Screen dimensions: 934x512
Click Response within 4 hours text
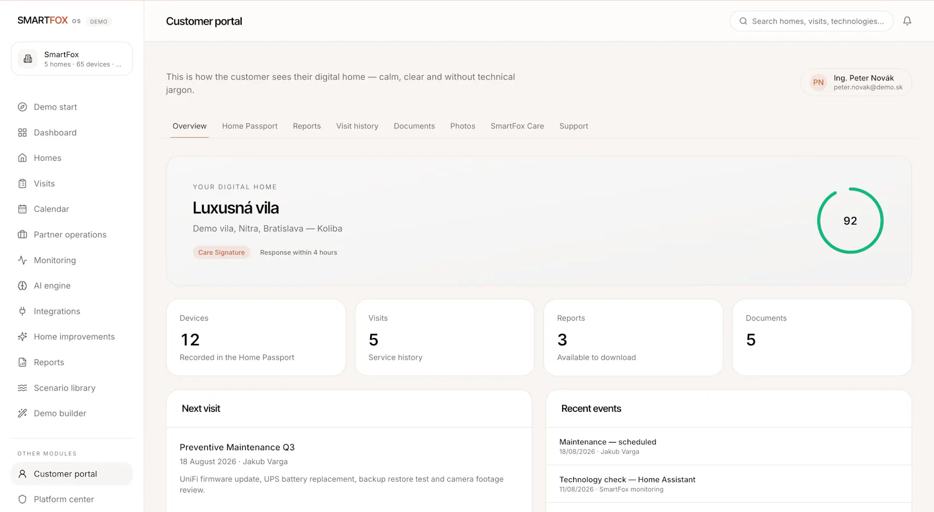[298, 253]
